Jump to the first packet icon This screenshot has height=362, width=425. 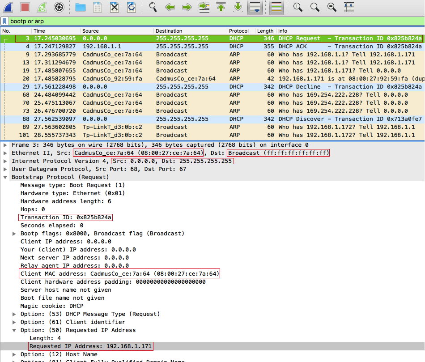pos(221,7)
